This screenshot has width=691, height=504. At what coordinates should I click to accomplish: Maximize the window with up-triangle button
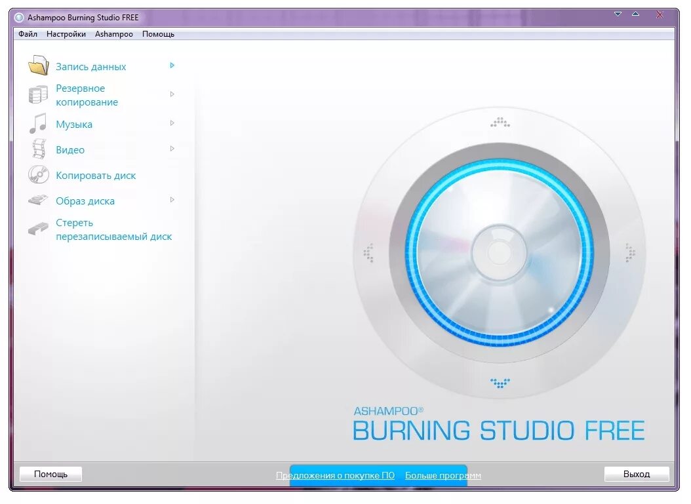[x=635, y=14]
